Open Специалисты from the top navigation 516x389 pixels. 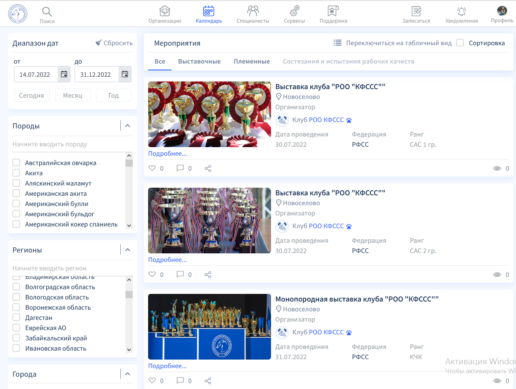pyautogui.click(x=253, y=11)
